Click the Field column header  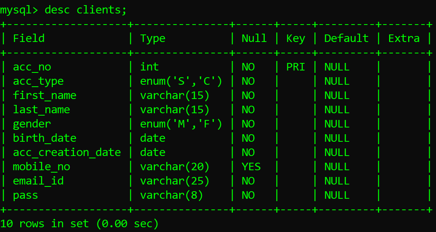pos(29,38)
